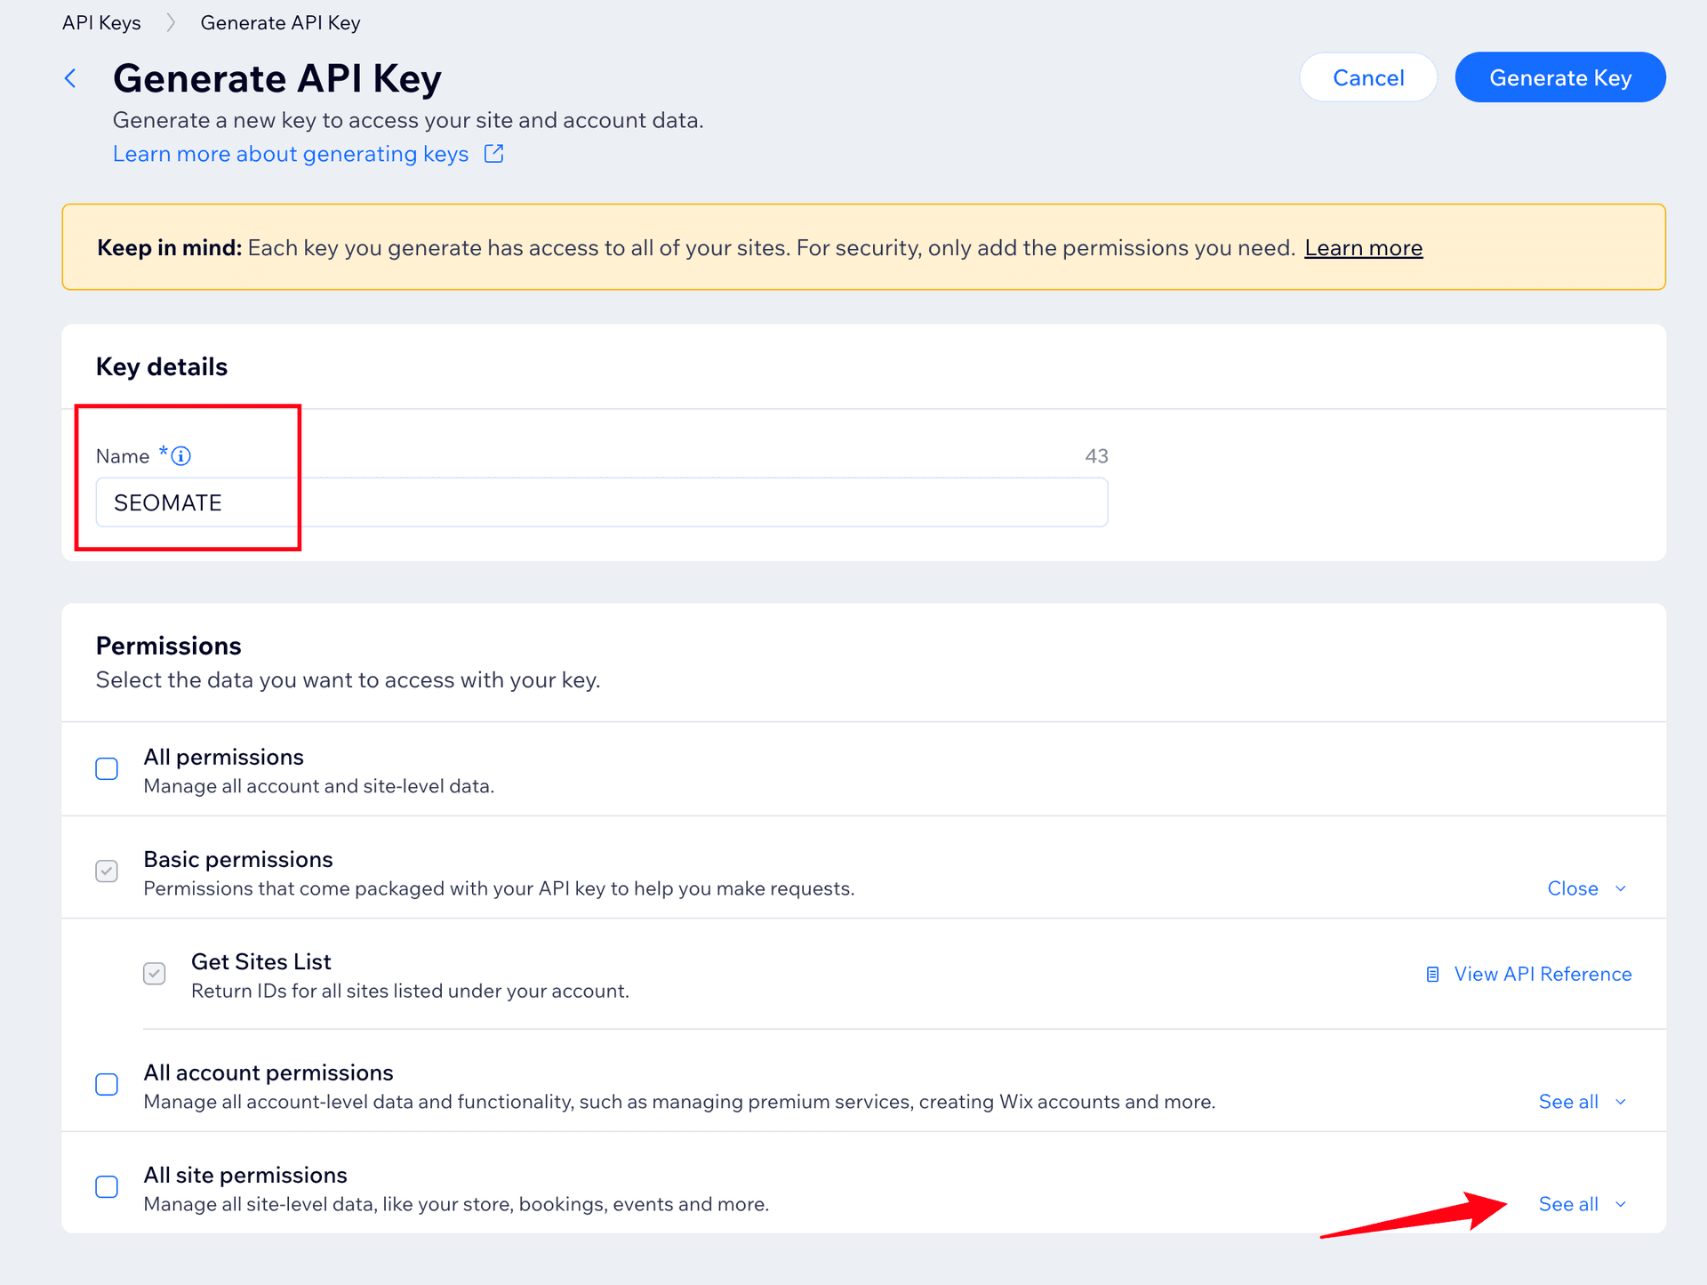Click the external link icon after generating keys link
This screenshot has width=1707, height=1285.
tap(493, 153)
